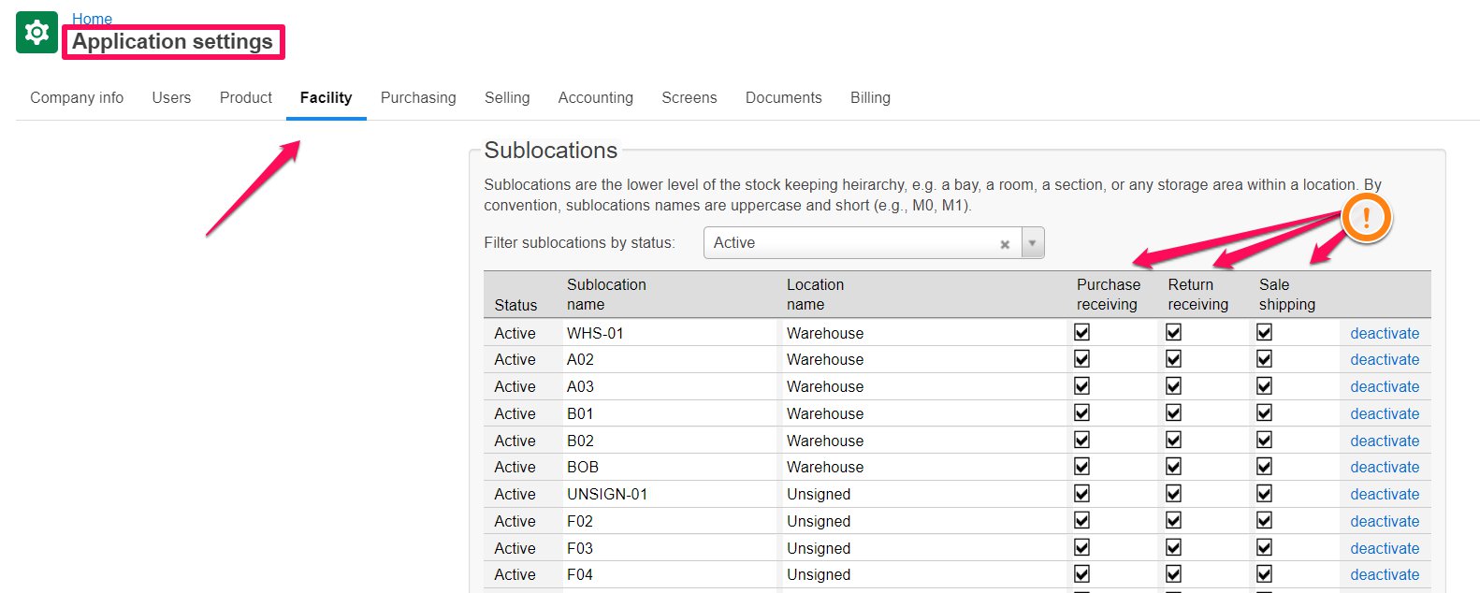Open the sublocation status filter dropdown arrow
Image resolution: width=1480 pixels, height=593 pixels.
click(1033, 243)
